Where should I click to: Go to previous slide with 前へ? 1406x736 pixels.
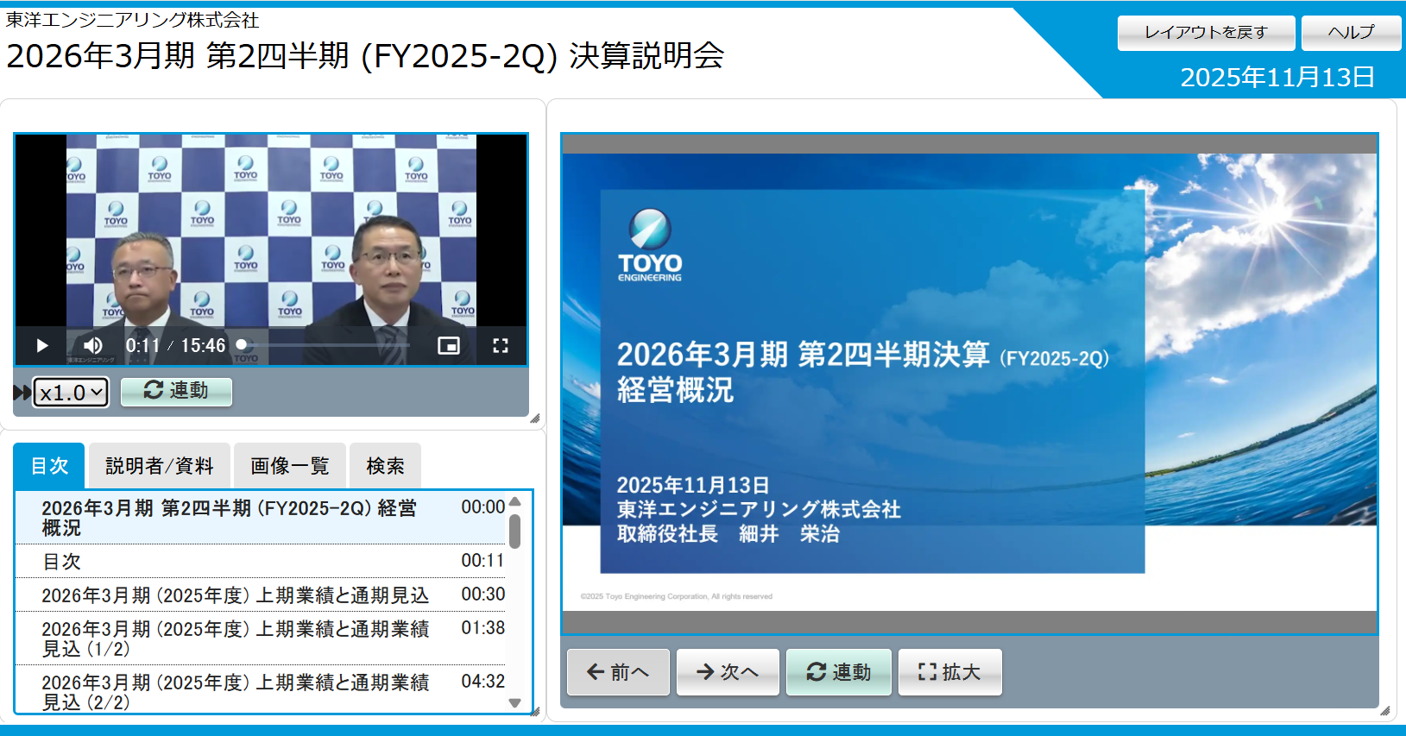click(x=618, y=672)
